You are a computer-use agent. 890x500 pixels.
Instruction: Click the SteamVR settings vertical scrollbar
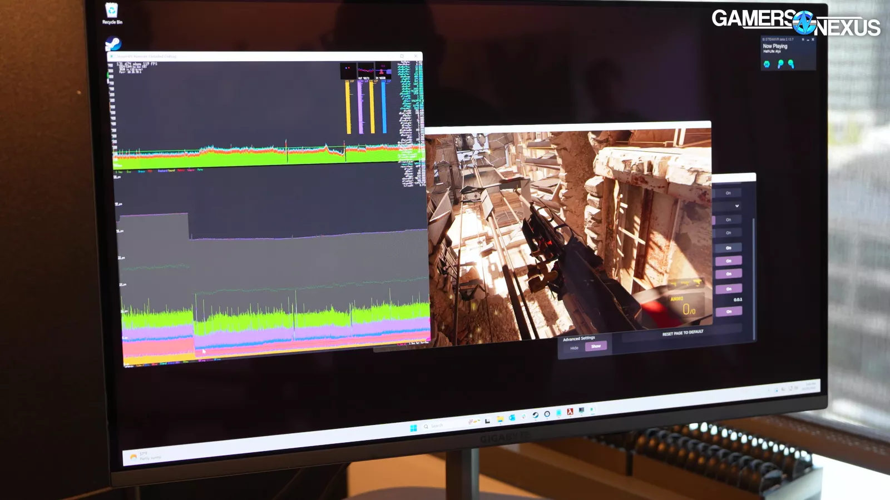pyautogui.click(x=754, y=278)
